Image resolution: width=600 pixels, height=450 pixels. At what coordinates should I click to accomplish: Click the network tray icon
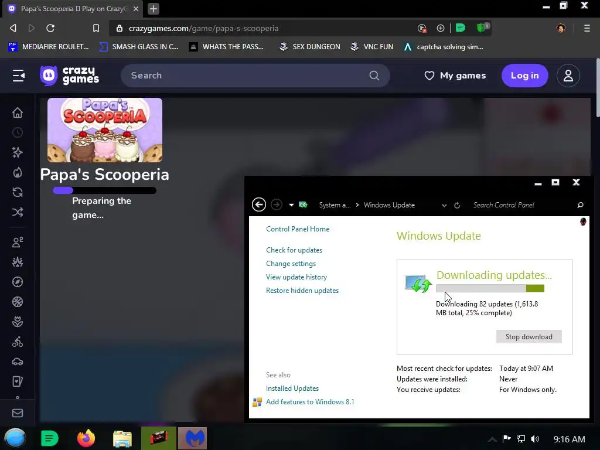[521, 439]
